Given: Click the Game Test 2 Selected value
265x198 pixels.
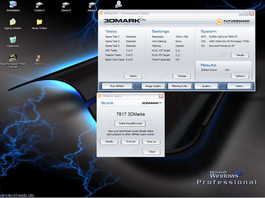Looking at the screenshot, I should point(131,41).
